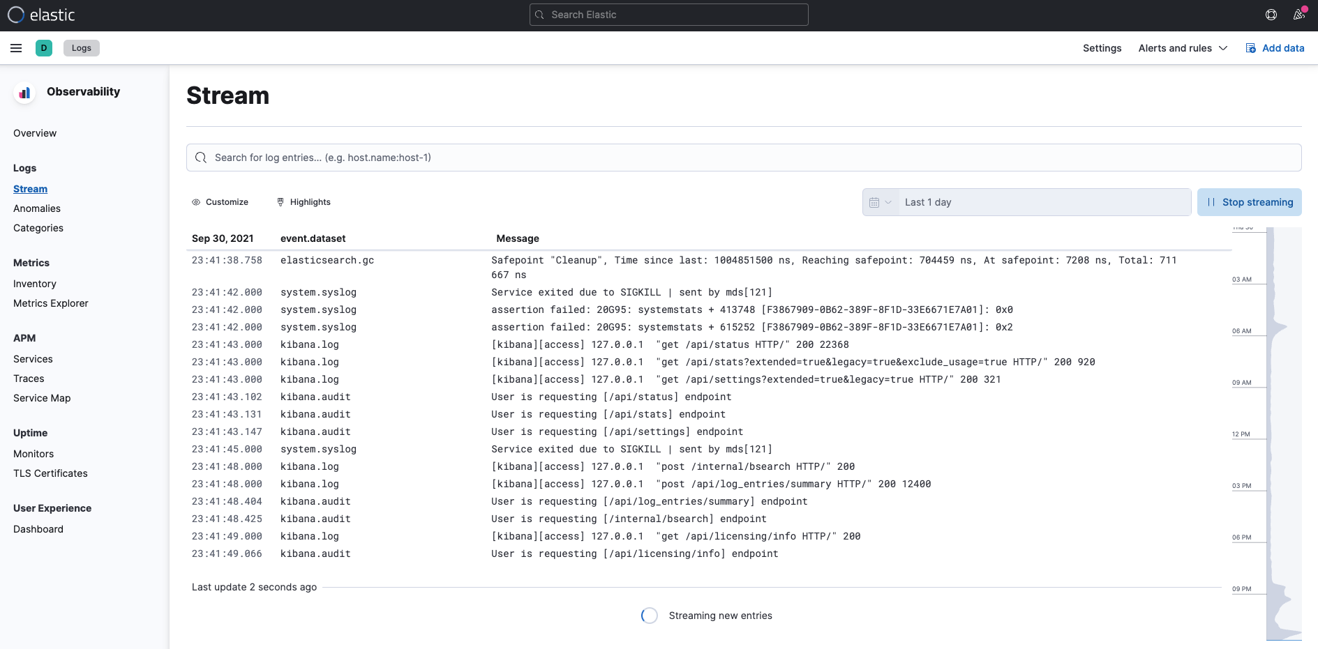Open the calendar quick date menu

click(880, 202)
